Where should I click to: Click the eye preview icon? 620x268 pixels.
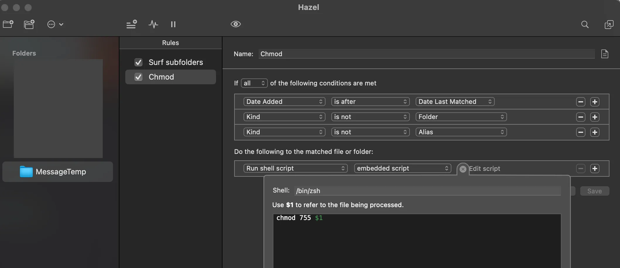point(236,24)
